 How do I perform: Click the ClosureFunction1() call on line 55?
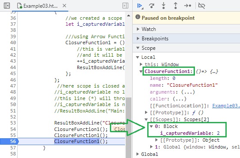81,135
